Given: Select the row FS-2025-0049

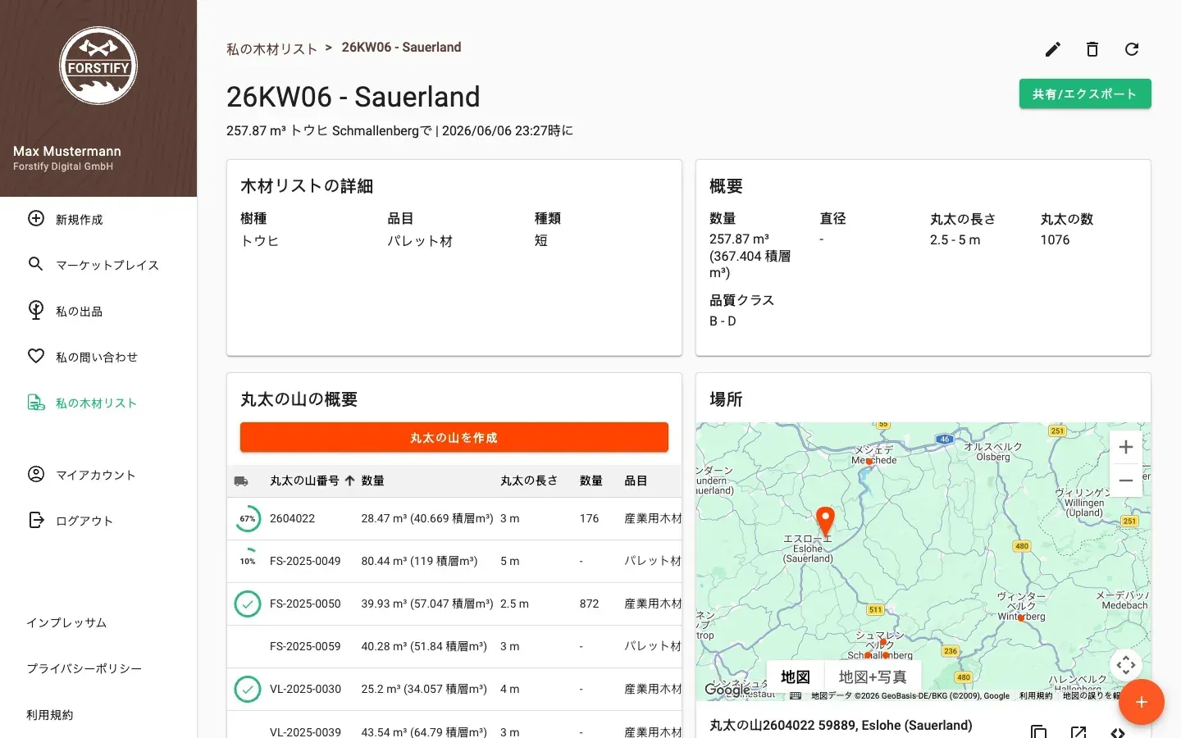Looking at the screenshot, I should coord(454,561).
